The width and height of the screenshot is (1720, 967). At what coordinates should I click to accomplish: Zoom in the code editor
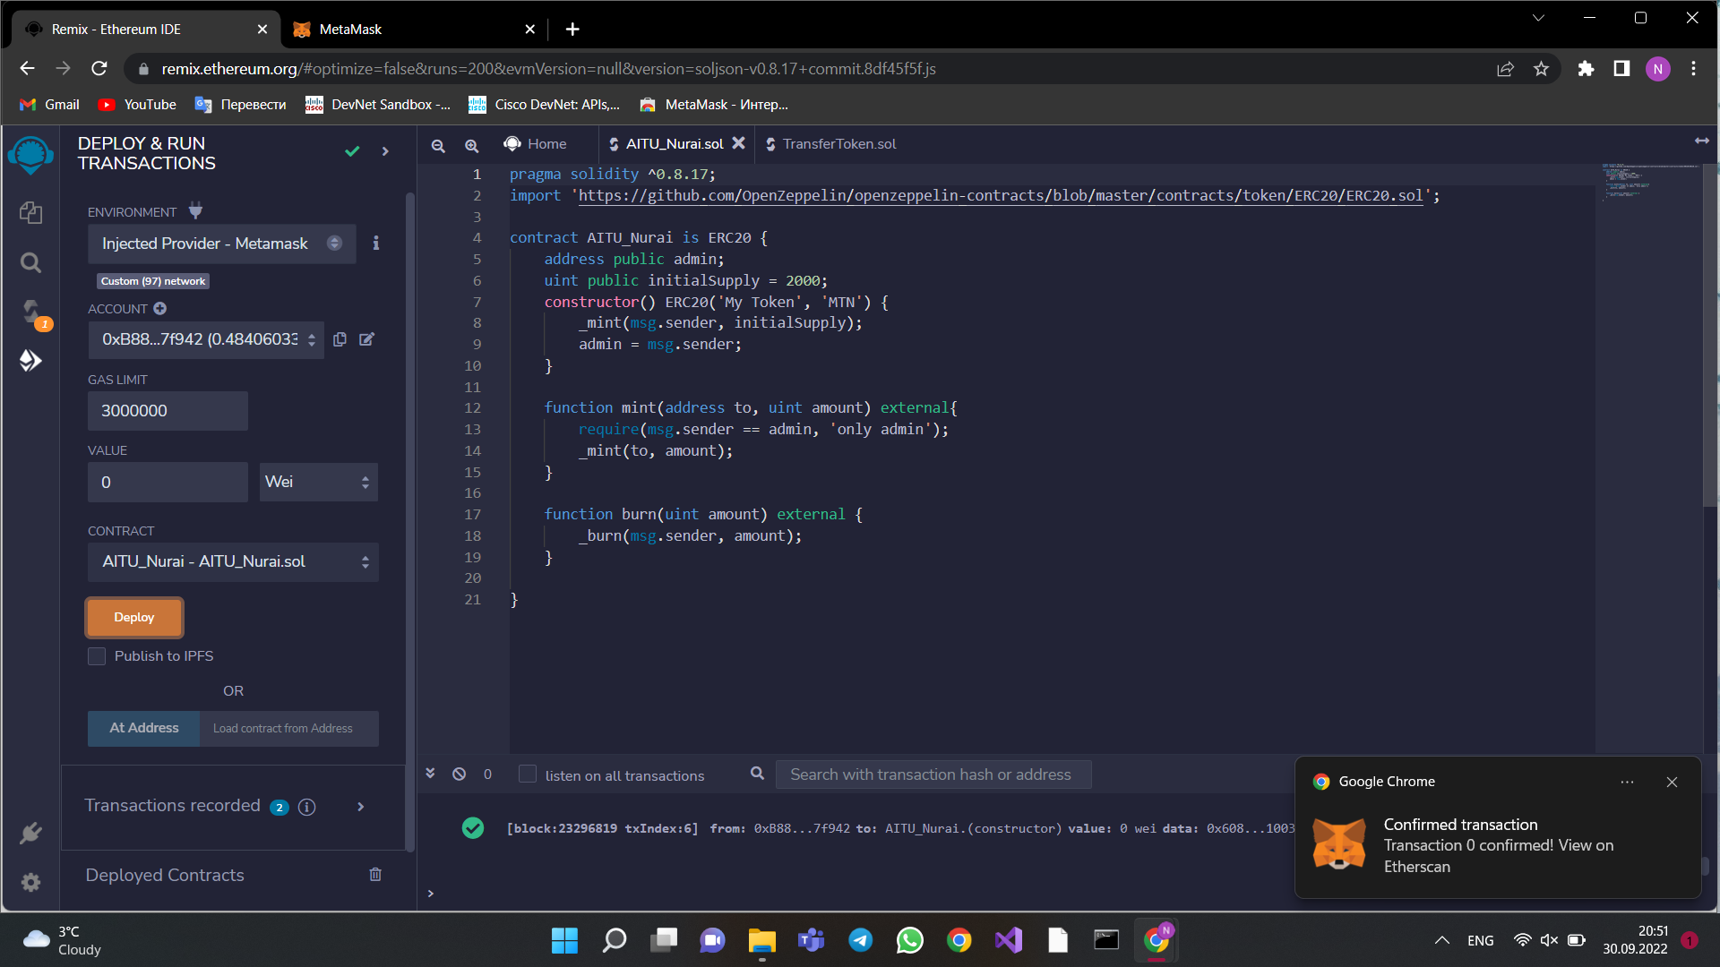472,145
